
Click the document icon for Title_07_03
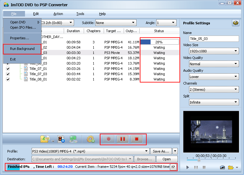(x=26, y=74)
